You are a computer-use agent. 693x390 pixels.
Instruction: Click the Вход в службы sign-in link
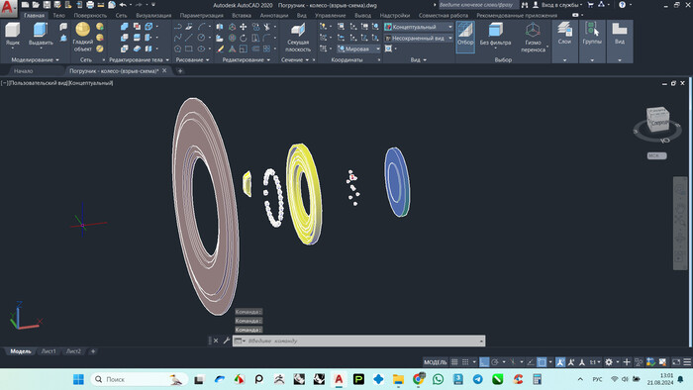559,5
